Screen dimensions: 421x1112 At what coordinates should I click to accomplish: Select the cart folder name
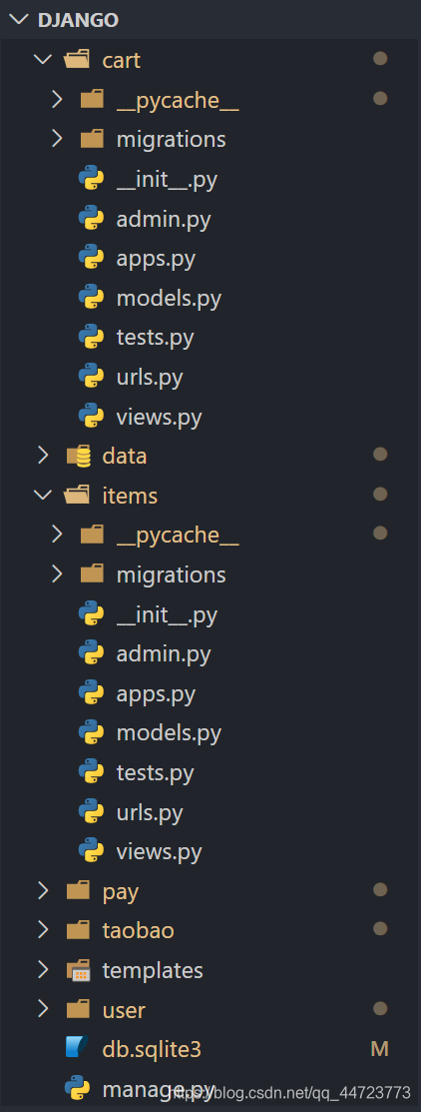pyautogui.click(x=121, y=61)
